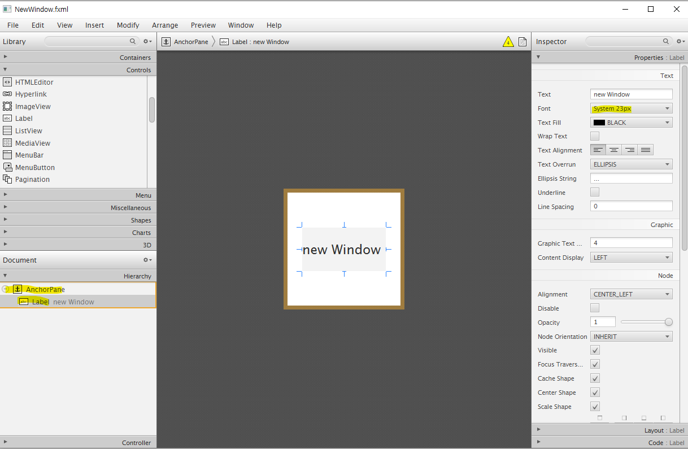The image size is (688, 449).
Task: Enable the Wrap Text checkbox
Action: [x=595, y=136]
